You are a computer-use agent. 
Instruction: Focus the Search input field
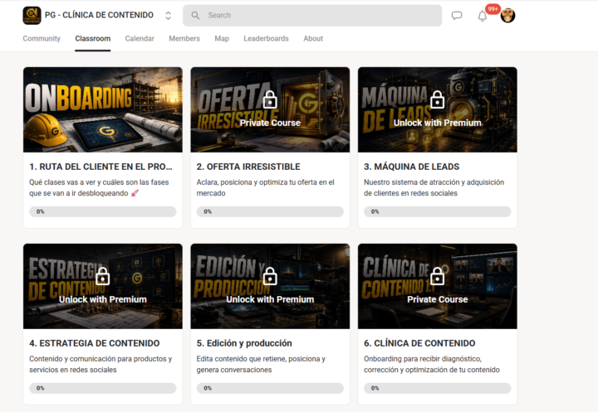point(312,16)
